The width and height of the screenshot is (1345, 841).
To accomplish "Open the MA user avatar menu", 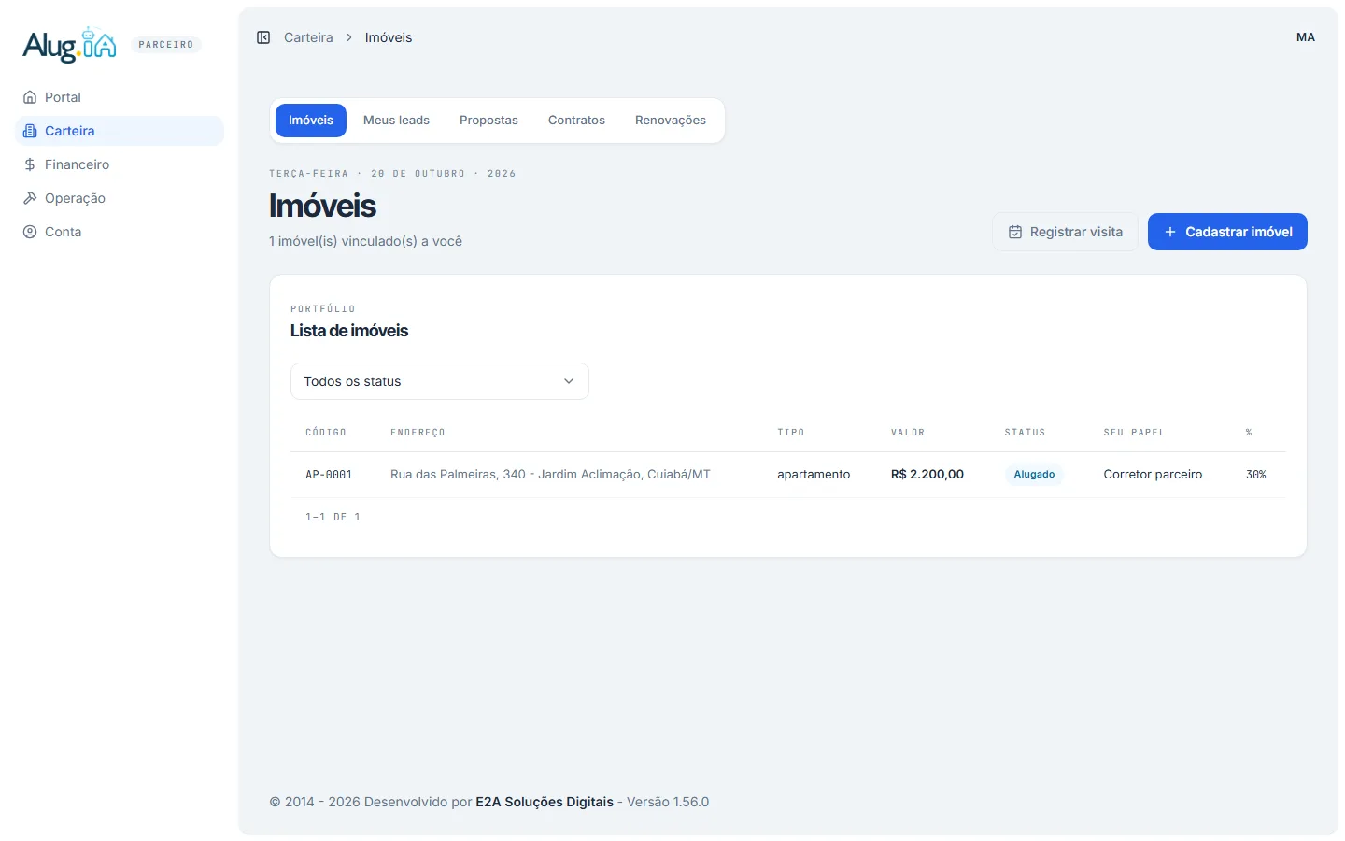I will tap(1306, 37).
